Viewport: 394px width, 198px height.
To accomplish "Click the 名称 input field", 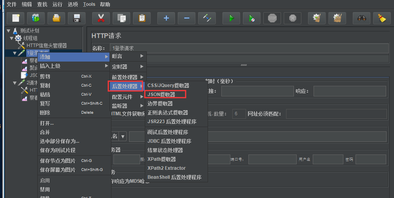I will (x=249, y=48).
